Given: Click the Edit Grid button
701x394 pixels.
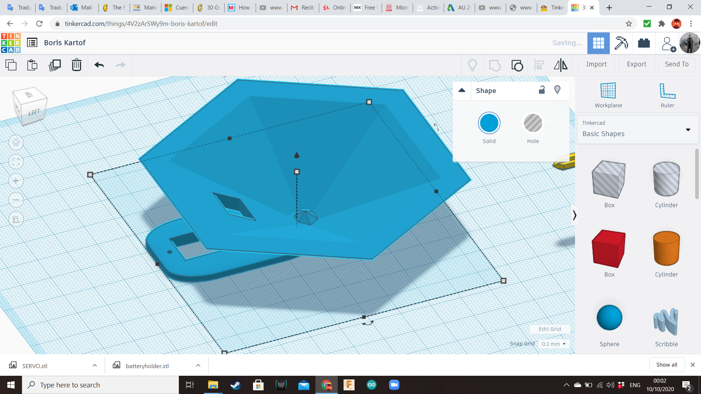Looking at the screenshot, I should tap(550, 329).
